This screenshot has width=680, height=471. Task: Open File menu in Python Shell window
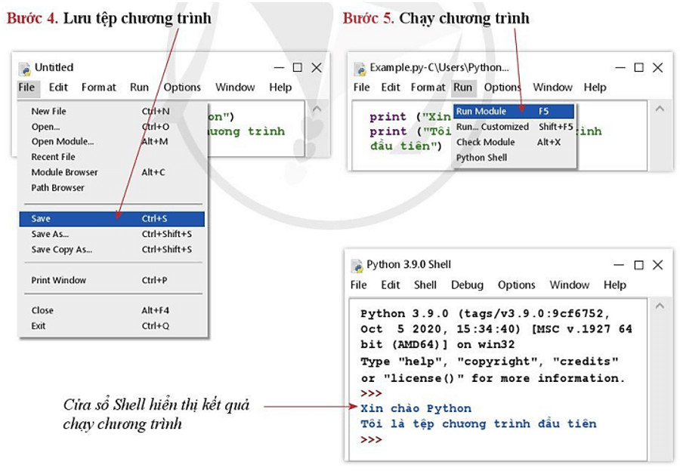point(359,285)
